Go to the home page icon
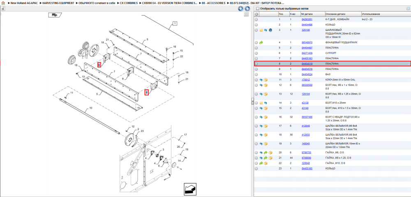This screenshot has height=197, width=411. point(3,3)
